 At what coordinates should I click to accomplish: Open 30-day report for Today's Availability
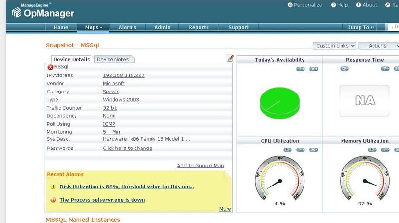click(314, 69)
